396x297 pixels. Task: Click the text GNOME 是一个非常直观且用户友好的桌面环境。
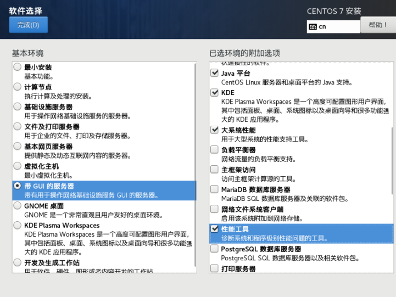coord(94,215)
